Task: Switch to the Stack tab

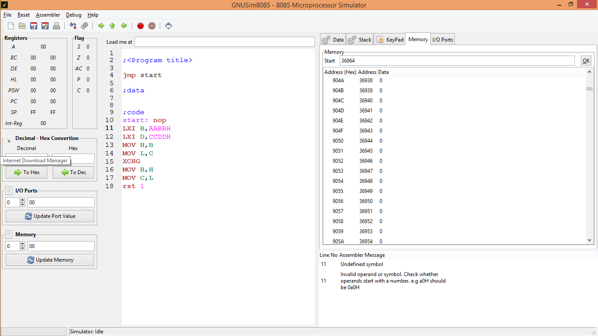Action: [359, 40]
